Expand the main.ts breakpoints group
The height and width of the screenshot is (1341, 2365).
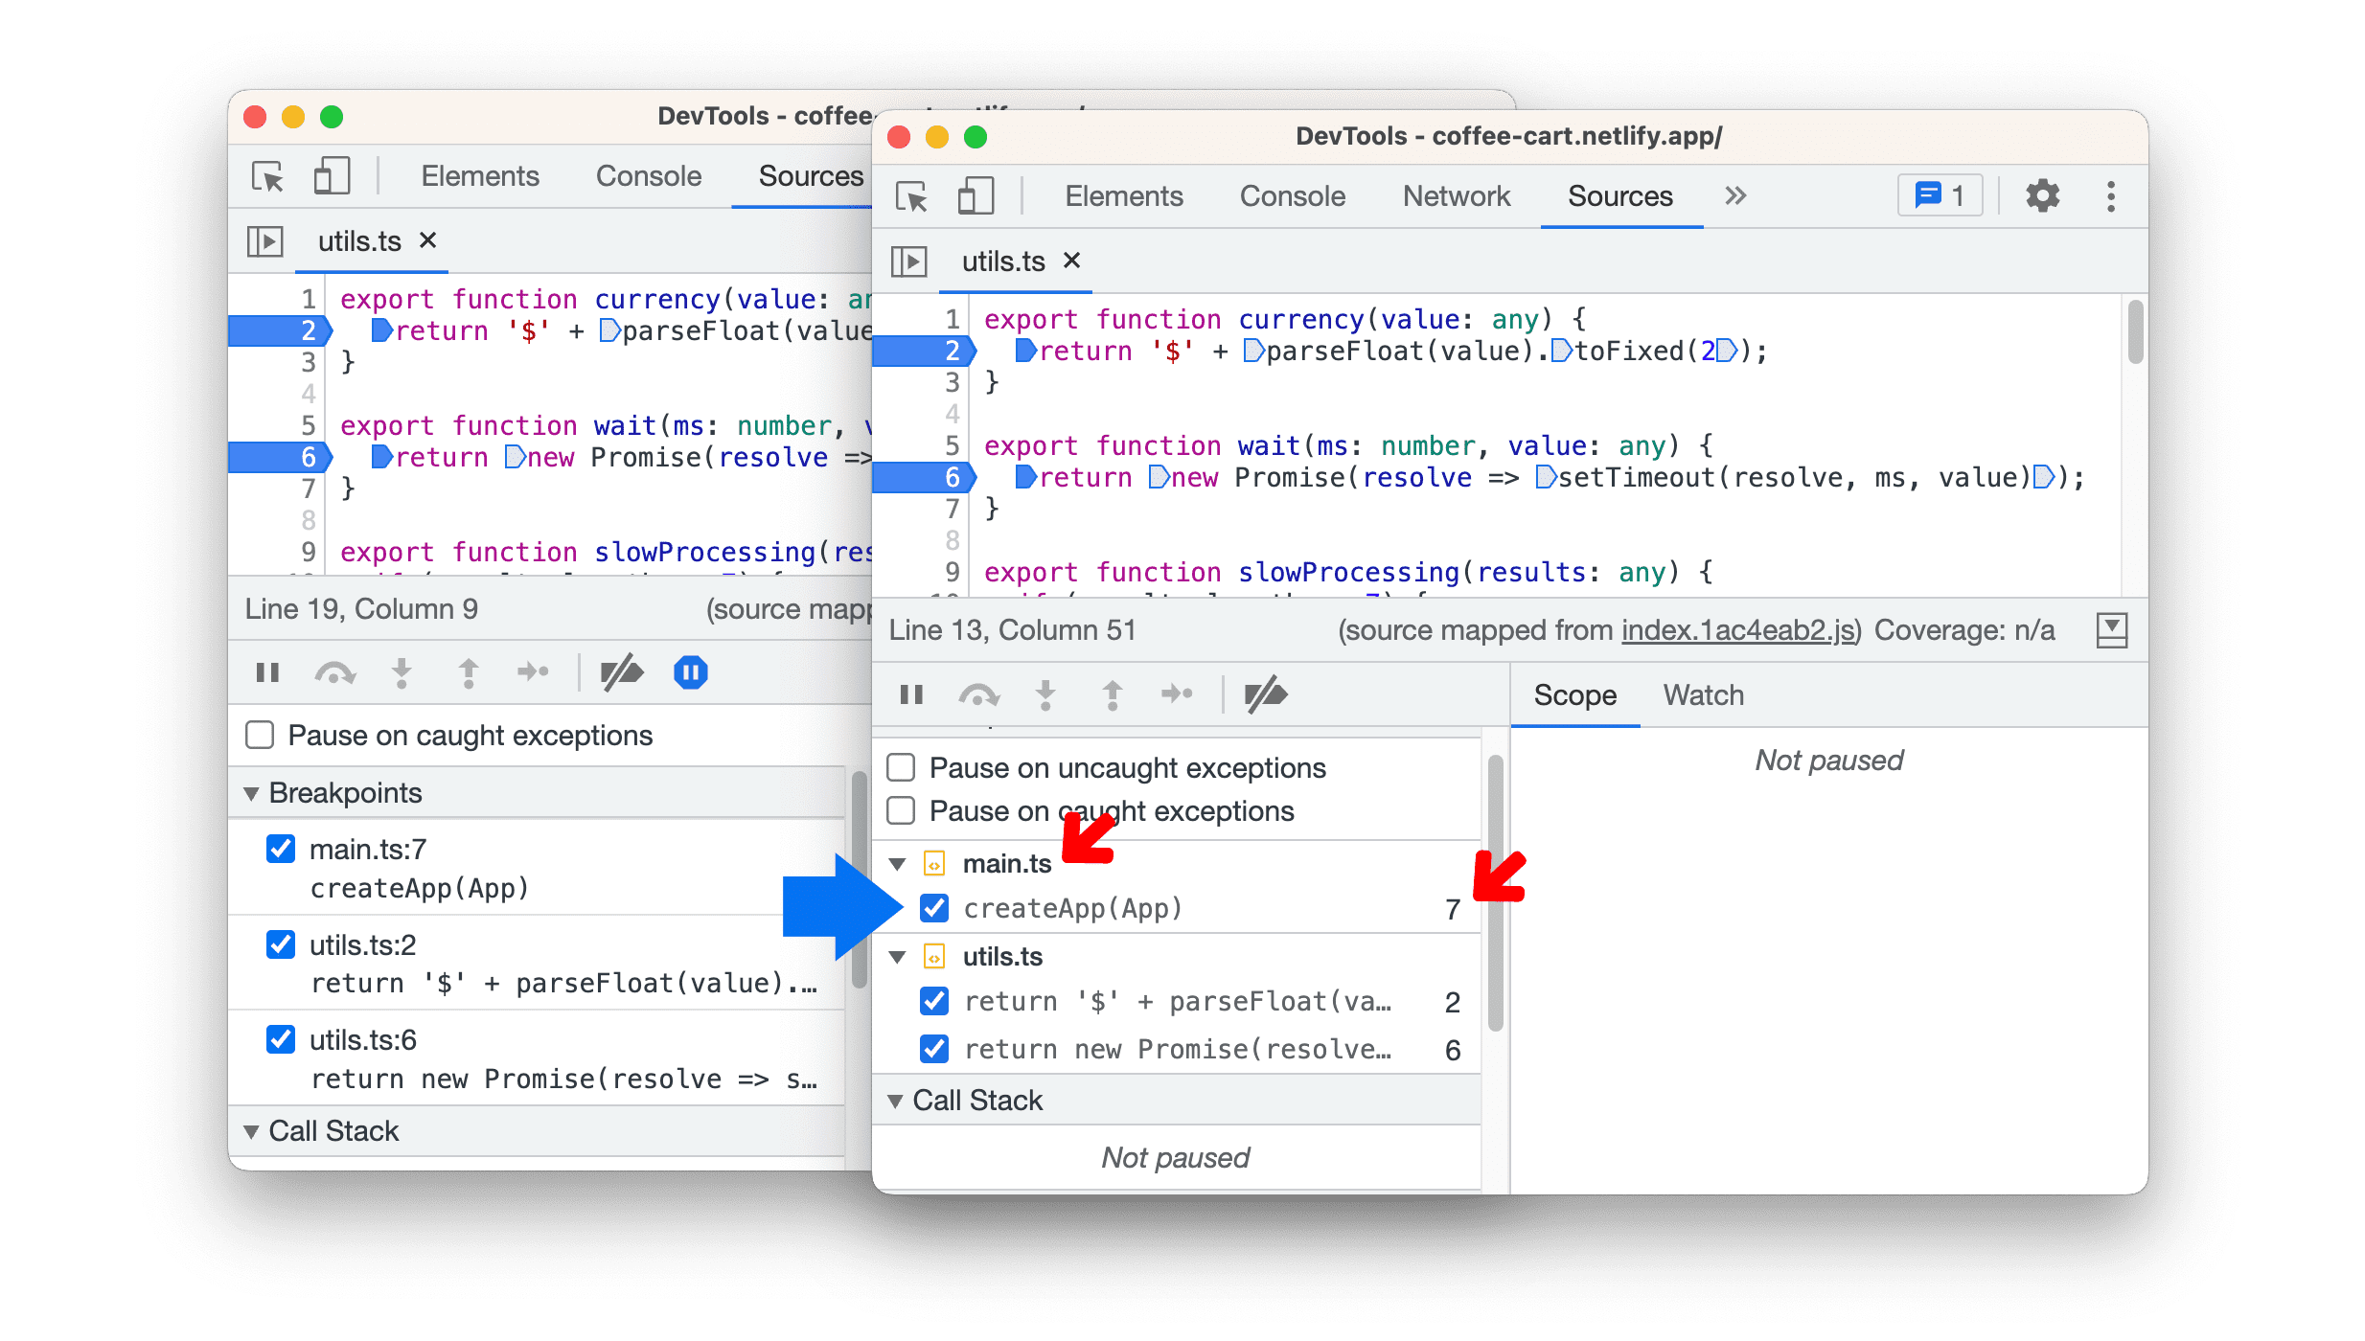point(902,862)
